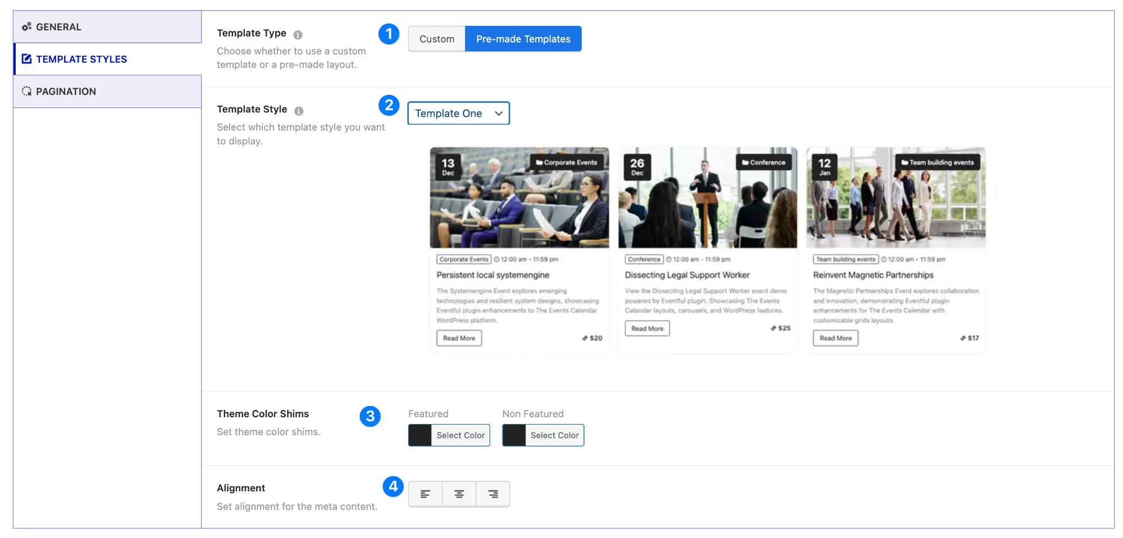
Task: Select the Pre-made Templates option
Action: 523,39
